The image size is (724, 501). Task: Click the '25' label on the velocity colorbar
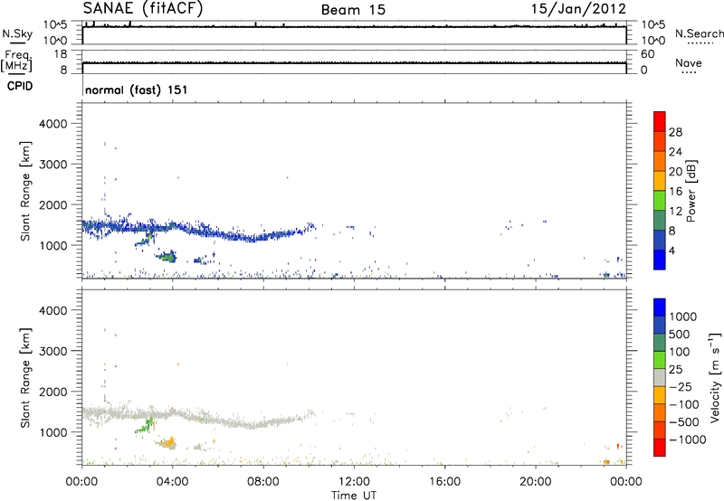coord(675,370)
